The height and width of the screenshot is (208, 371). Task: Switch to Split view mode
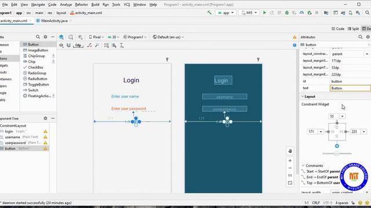353,29
